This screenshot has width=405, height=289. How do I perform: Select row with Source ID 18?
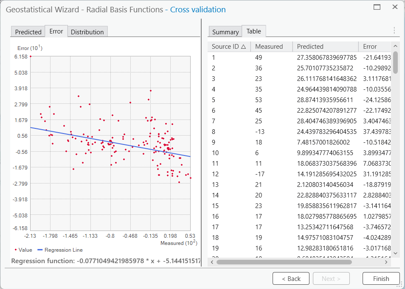299,237
